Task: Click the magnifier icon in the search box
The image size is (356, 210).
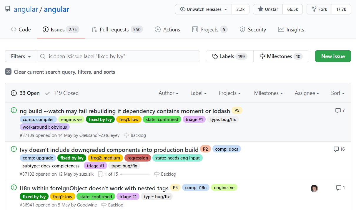Action: point(43,56)
